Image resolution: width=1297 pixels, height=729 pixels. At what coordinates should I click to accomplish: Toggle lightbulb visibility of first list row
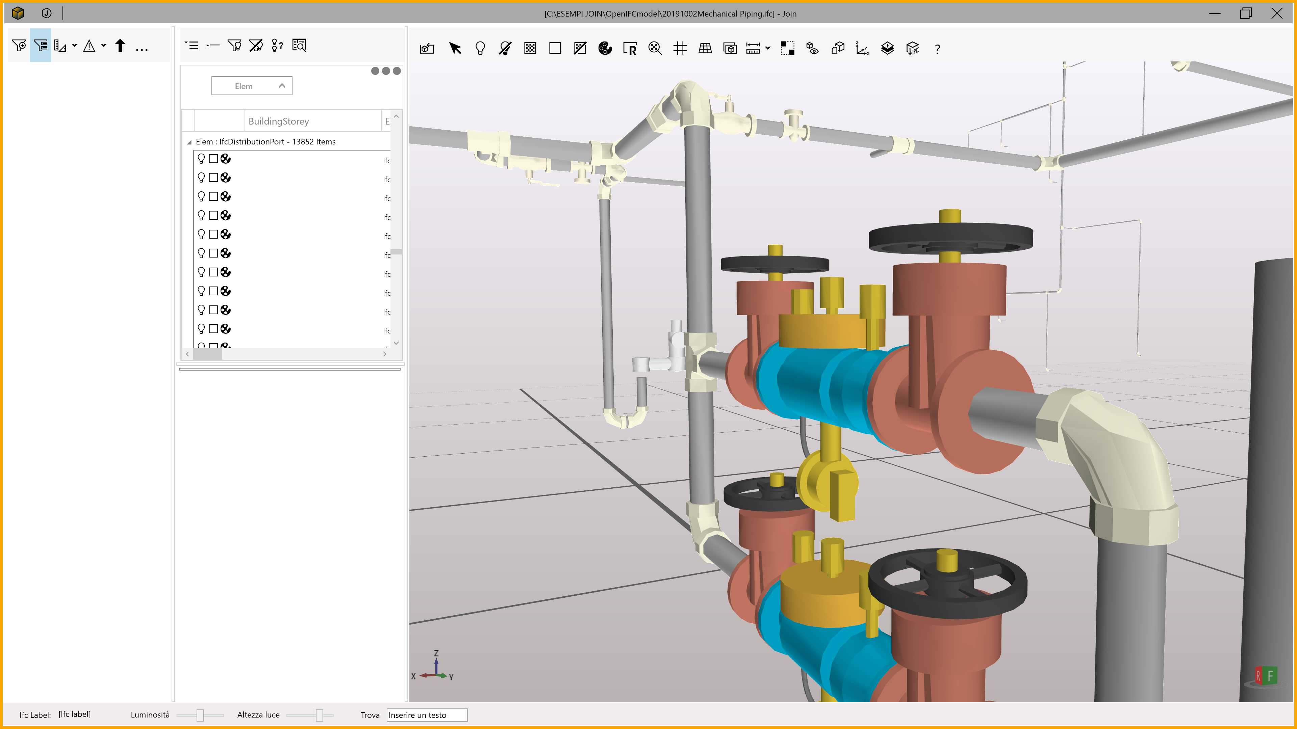coord(201,159)
